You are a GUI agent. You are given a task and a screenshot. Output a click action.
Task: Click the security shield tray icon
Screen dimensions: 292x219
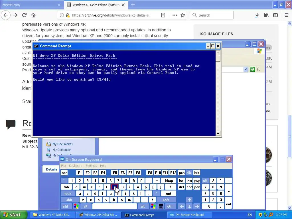[x=260, y=215]
